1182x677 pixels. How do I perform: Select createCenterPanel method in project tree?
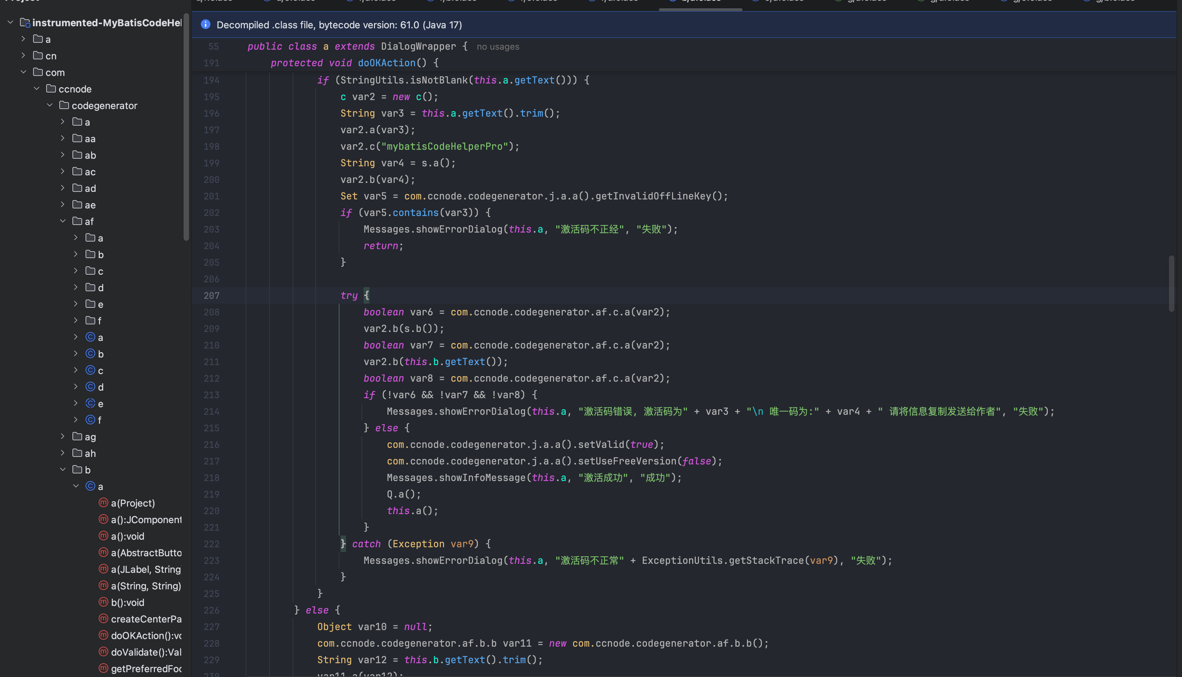(146, 619)
